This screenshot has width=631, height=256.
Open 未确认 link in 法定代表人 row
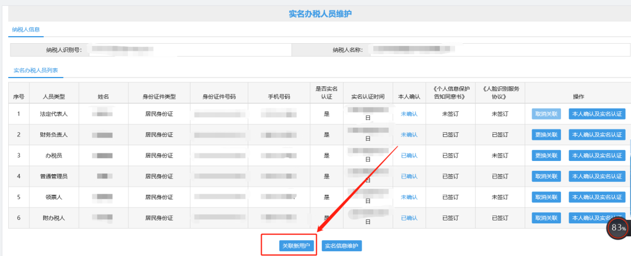pos(409,114)
